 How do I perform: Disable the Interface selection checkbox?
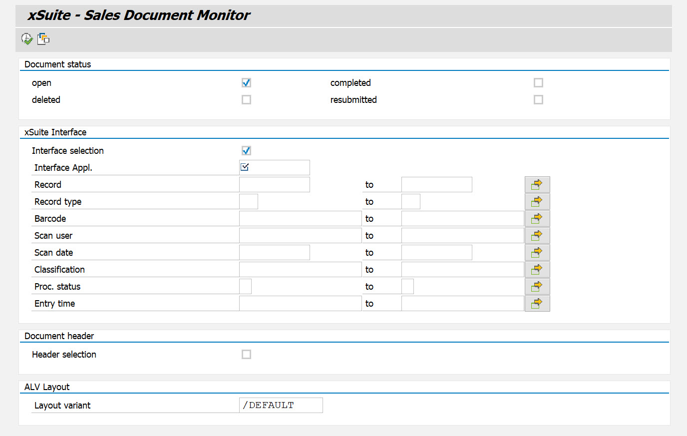[246, 150]
